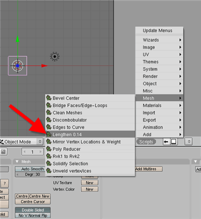Select Solidify Selection in the Mesh scripts
Screen dimensions: 201x219
click(x=90, y=164)
